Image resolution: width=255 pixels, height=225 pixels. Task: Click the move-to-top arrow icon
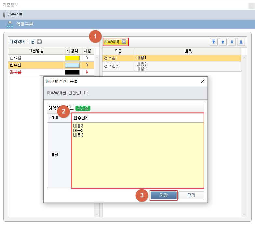pyautogui.click(x=214, y=42)
